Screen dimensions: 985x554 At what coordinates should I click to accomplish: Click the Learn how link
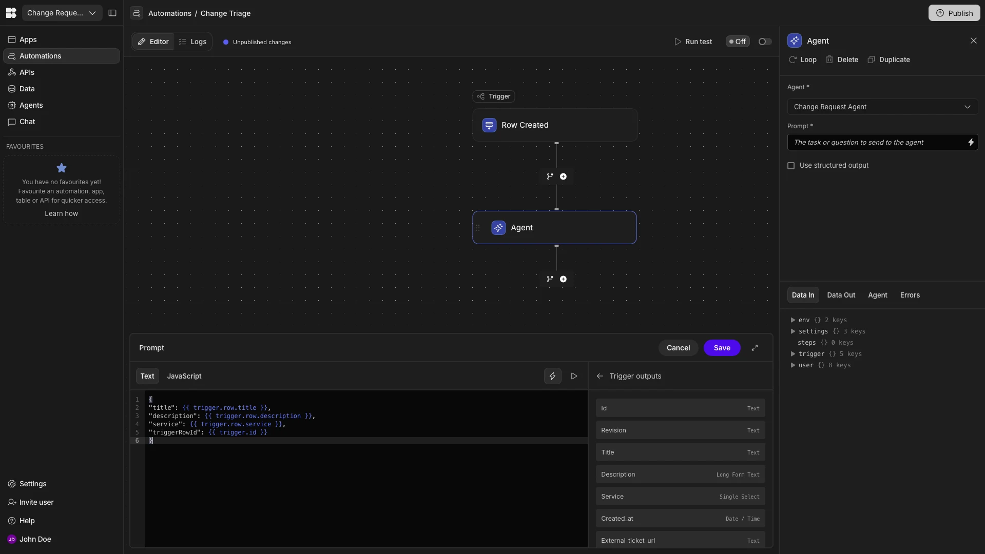61,213
